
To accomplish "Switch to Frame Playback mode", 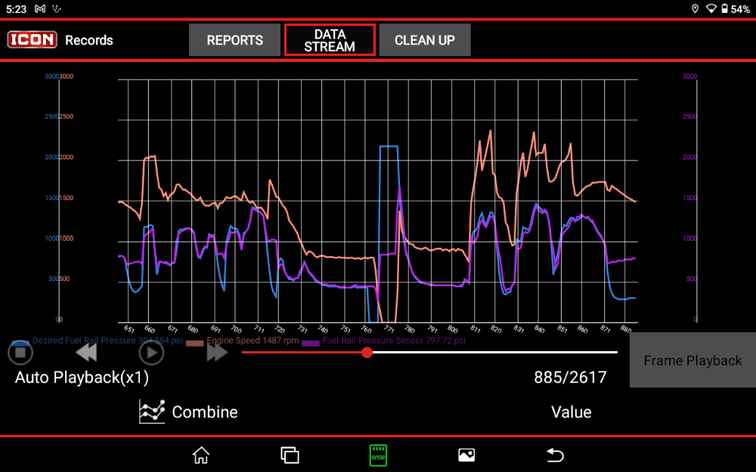I will click(692, 360).
